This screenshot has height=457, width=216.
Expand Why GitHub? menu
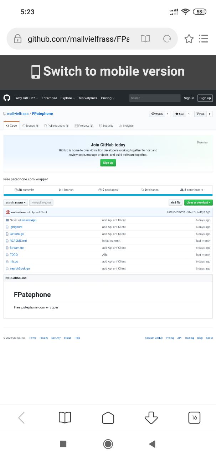pyautogui.click(x=27, y=98)
